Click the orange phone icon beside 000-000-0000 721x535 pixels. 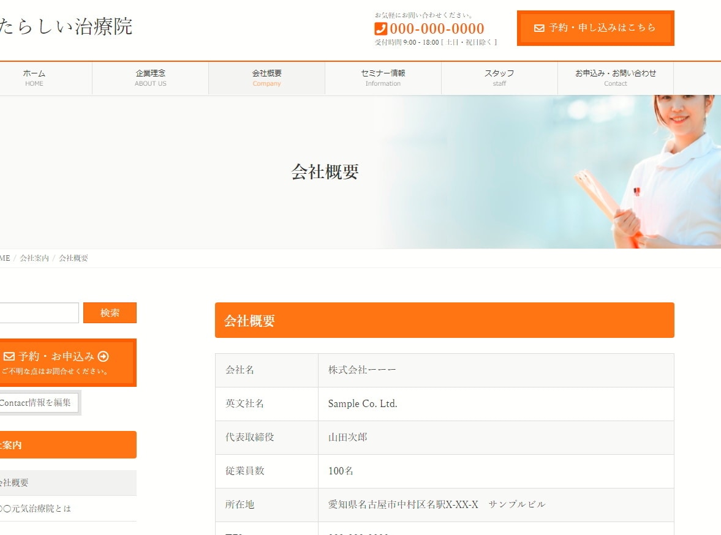pyautogui.click(x=381, y=29)
